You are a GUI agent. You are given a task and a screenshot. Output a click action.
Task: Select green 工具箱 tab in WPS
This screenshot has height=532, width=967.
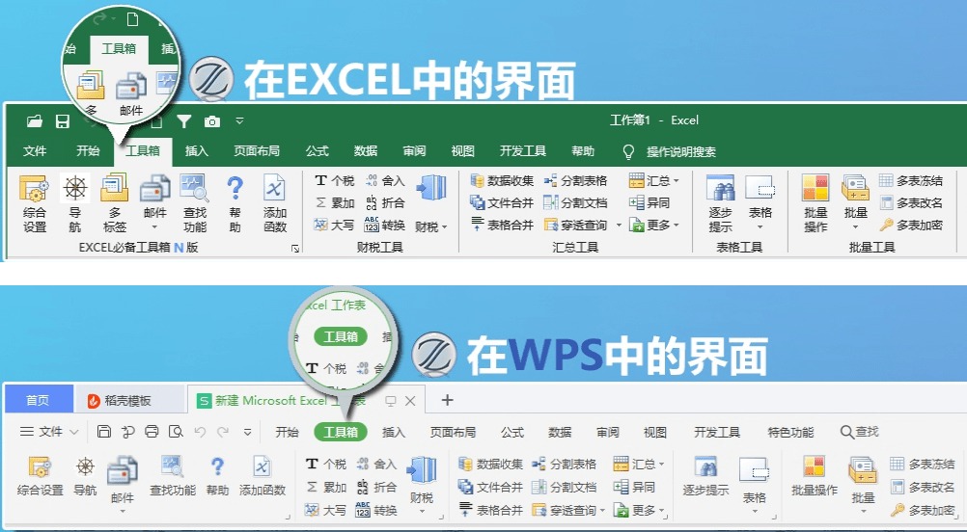point(341,432)
